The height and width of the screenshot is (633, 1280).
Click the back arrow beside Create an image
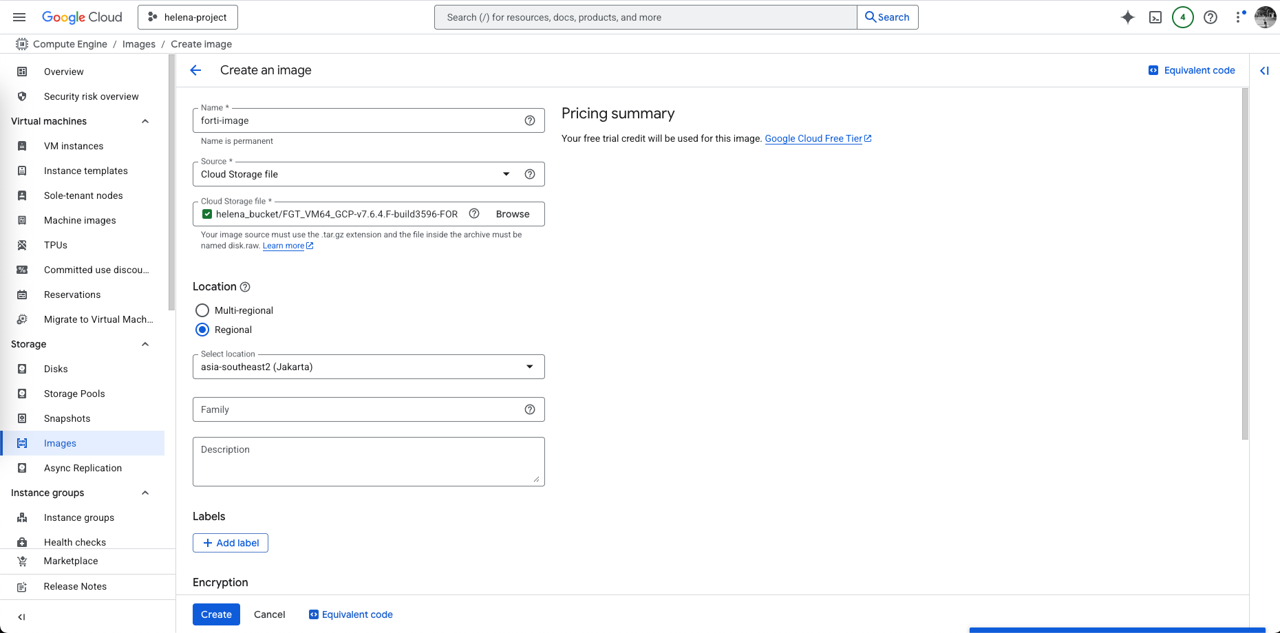195,70
